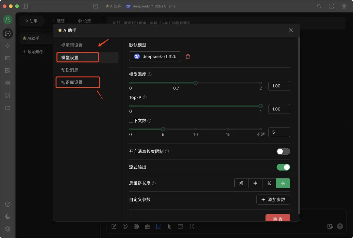Click the 模型温度 value input field
Screen dimensions: 353x238
(x=279, y=86)
